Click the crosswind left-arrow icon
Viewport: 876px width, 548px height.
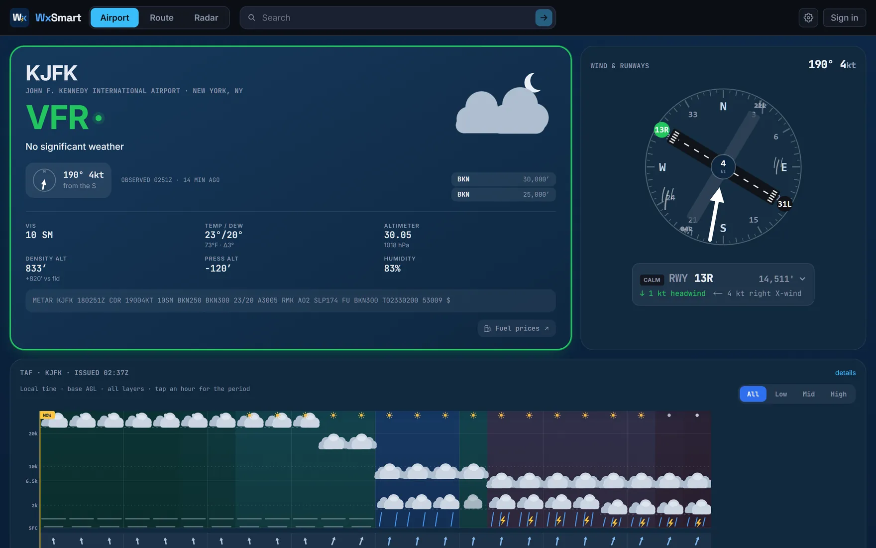click(x=718, y=293)
